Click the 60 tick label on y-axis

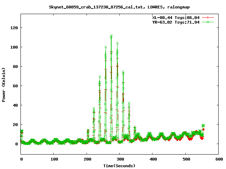tap(15, 86)
